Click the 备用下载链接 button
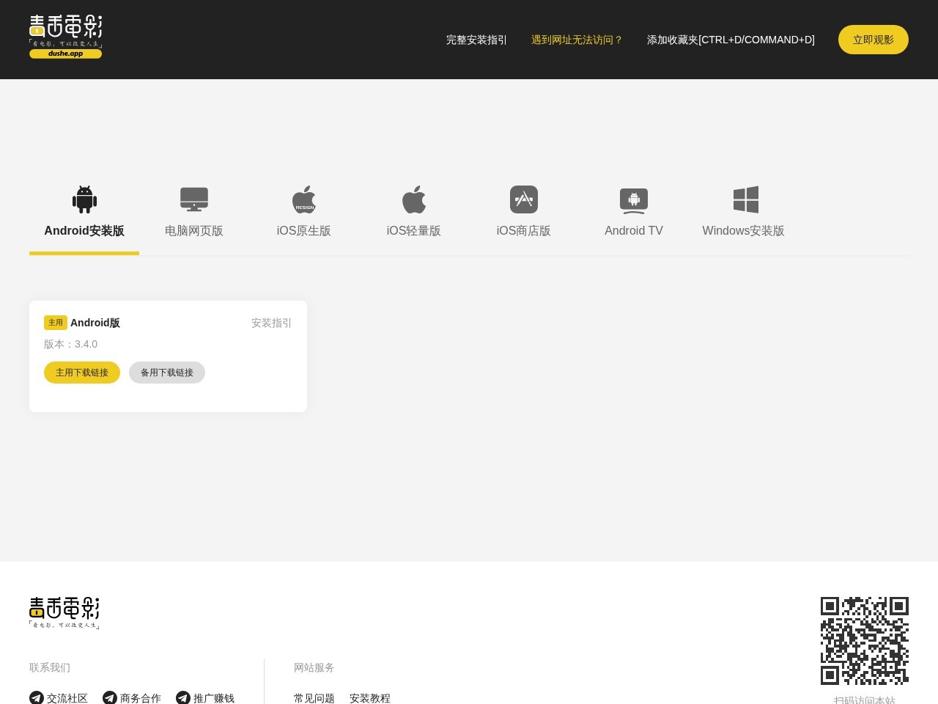This screenshot has height=704, width=938. click(x=167, y=373)
